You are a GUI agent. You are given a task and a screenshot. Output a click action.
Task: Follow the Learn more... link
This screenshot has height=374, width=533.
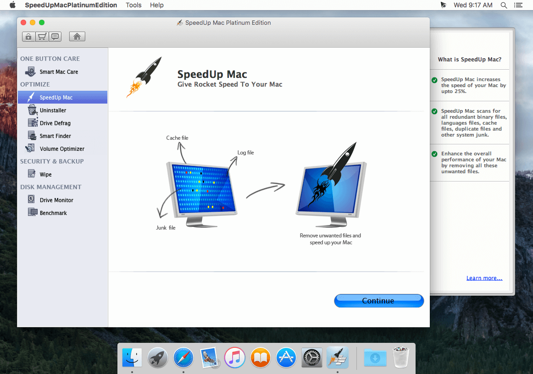[484, 278]
